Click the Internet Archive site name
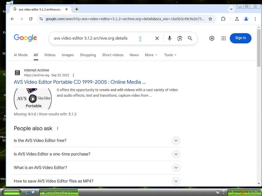 (36, 70)
